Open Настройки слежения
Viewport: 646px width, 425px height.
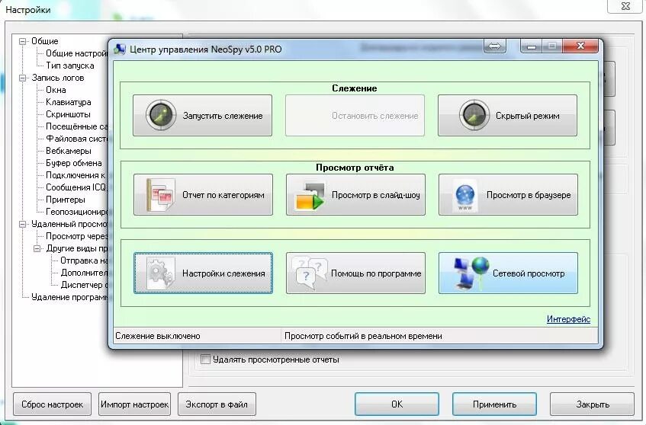point(203,273)
